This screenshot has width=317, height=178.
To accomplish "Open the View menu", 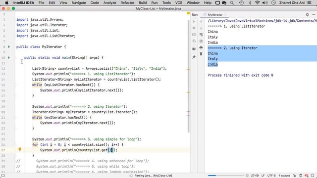I will pos(63,2).
